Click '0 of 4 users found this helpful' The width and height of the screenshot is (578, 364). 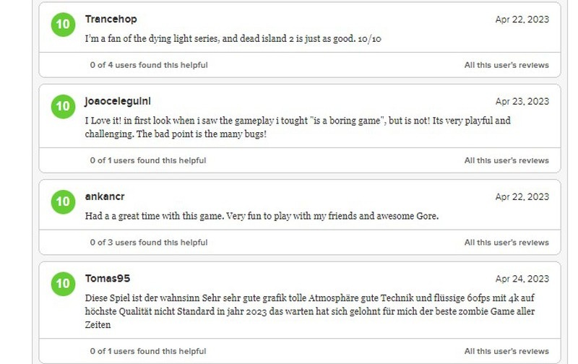(x=149, y=65)
